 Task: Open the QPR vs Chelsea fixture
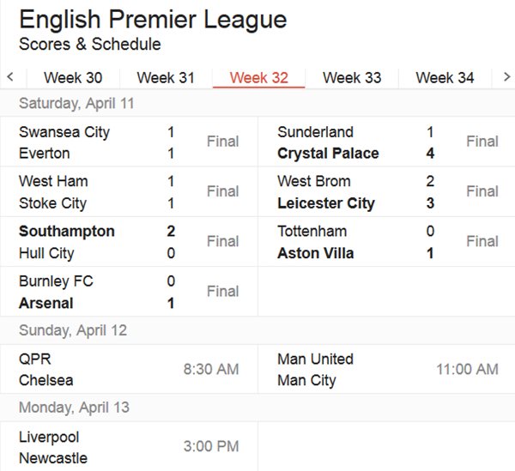[x=129, y=369]
